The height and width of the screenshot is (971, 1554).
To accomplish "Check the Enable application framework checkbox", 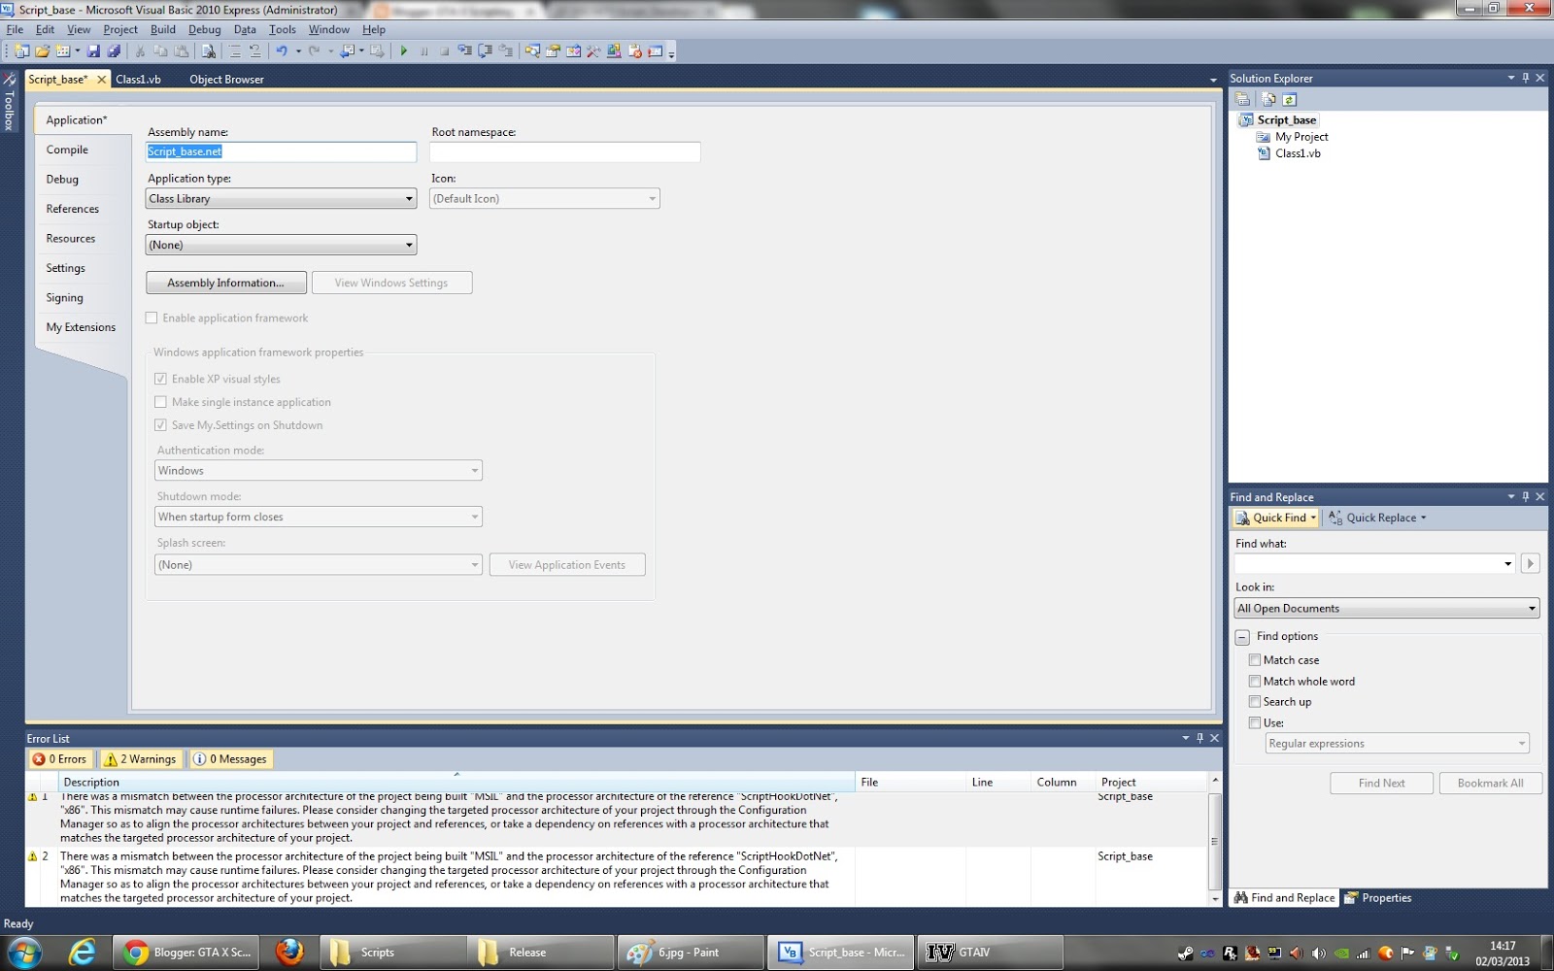I will pos(152,318).
